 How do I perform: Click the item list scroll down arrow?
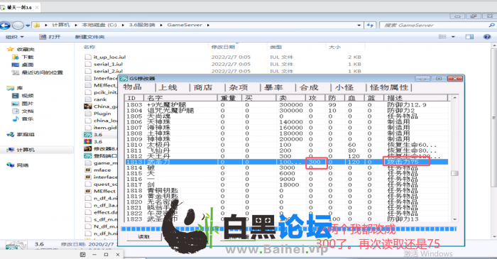[455, 219]
